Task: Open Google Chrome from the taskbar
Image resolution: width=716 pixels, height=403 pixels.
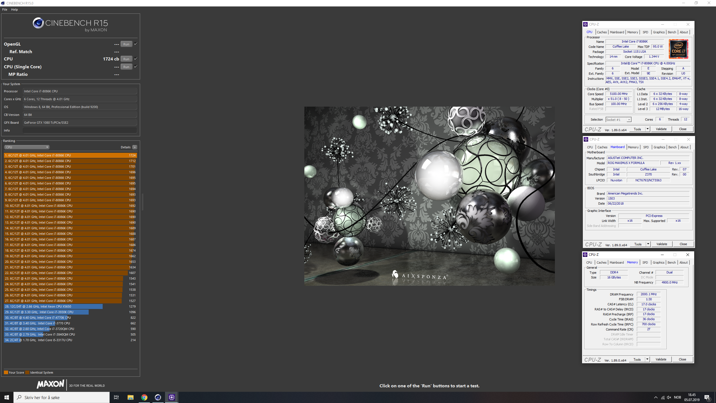Action: click(x=144, y=397)
